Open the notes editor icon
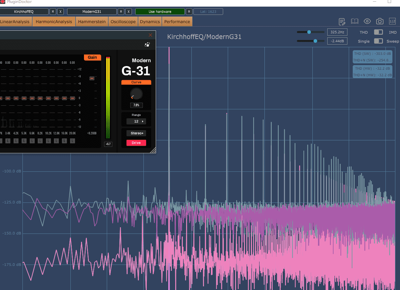Image resolution: width=400 pixels, height=290 pixels. coord(342,21)
